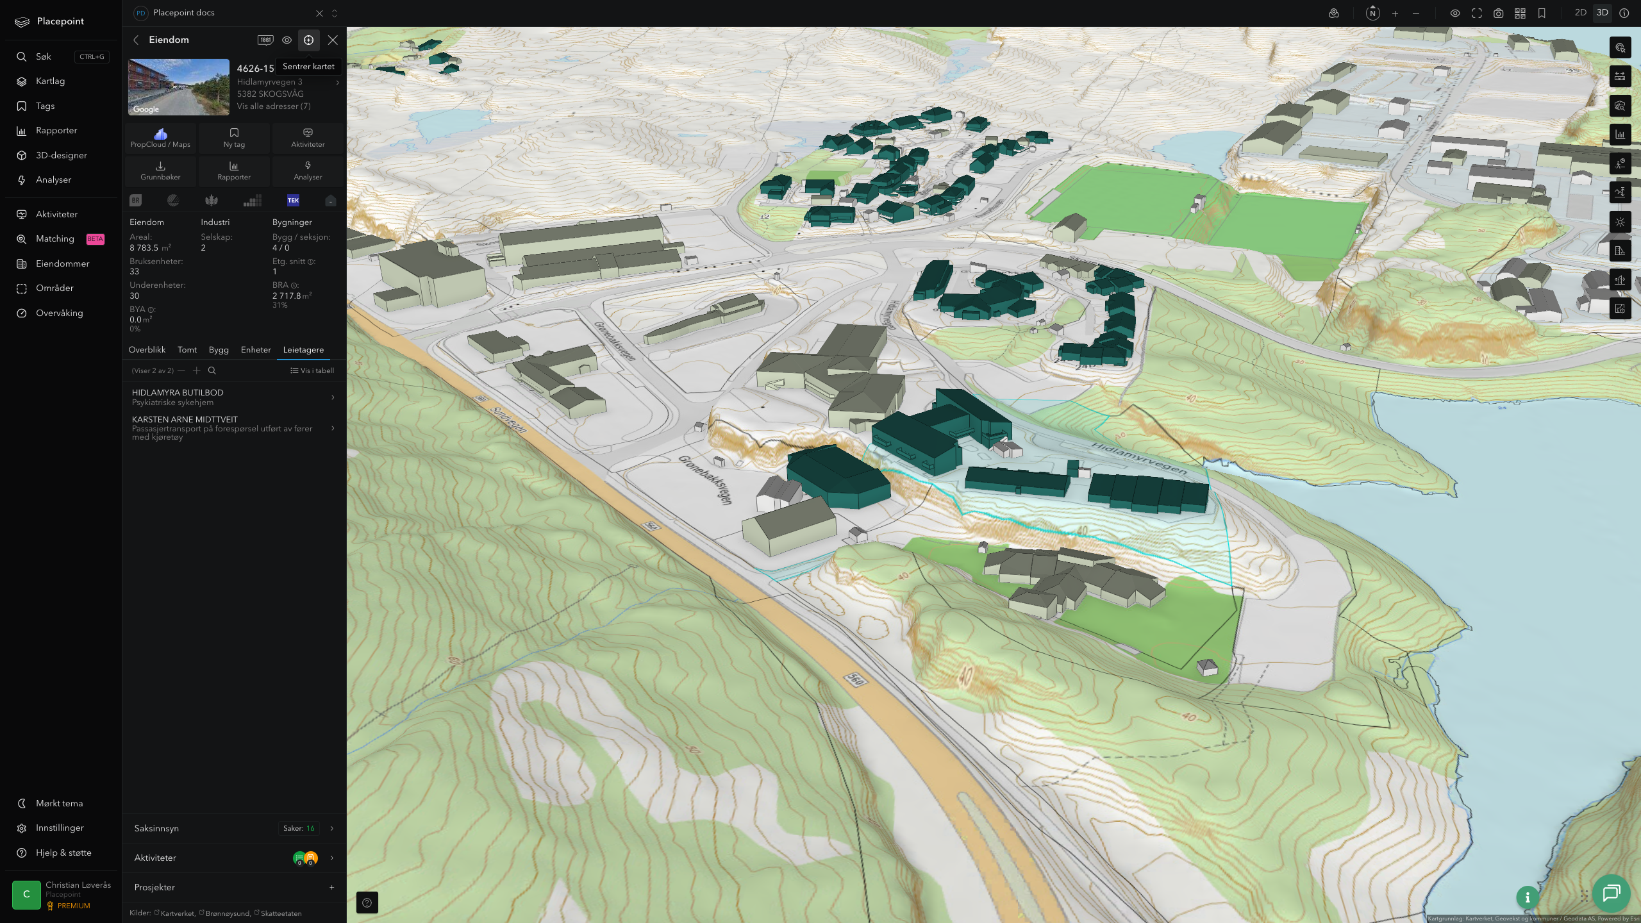1641x923 pixels.
Task: Zoom in the map with plus icon
Action: click(1395, 13)
